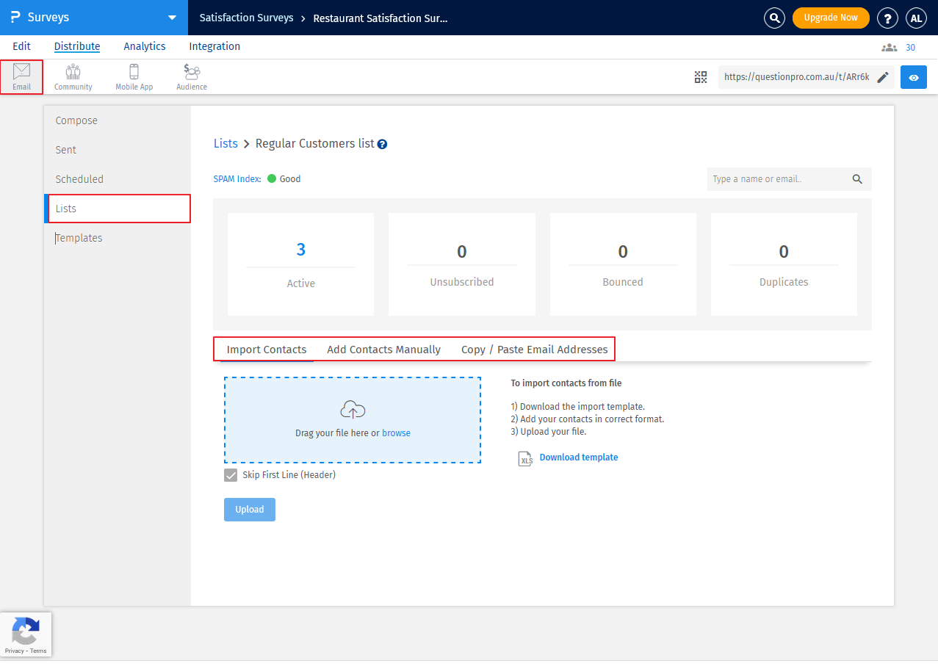
Task: Click the browse file link
Action: pos(396,433)
